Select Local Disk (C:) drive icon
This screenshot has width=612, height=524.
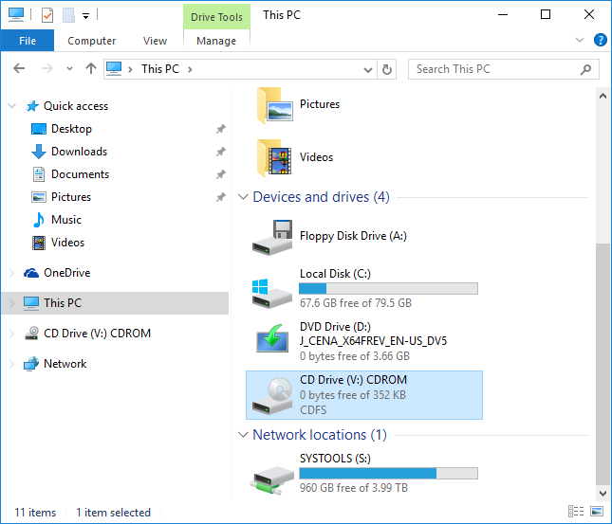coord(271,292)
